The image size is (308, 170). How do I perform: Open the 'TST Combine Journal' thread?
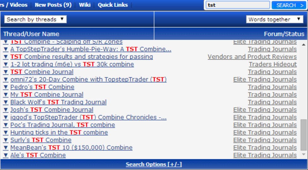click(42, 72)
